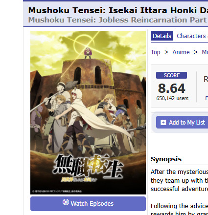Open the truncated Mu breadcrumb link
The height and width of the screenshot is (215, 208).
tap(205, 52)
